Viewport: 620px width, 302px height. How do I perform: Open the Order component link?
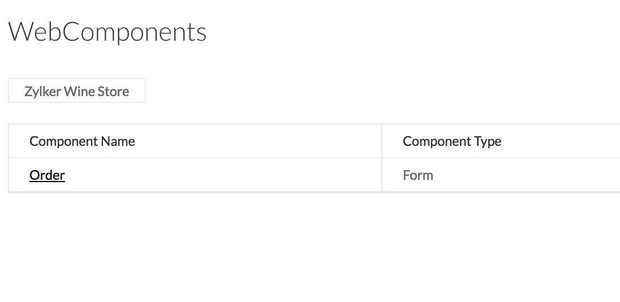coord(47,175)
